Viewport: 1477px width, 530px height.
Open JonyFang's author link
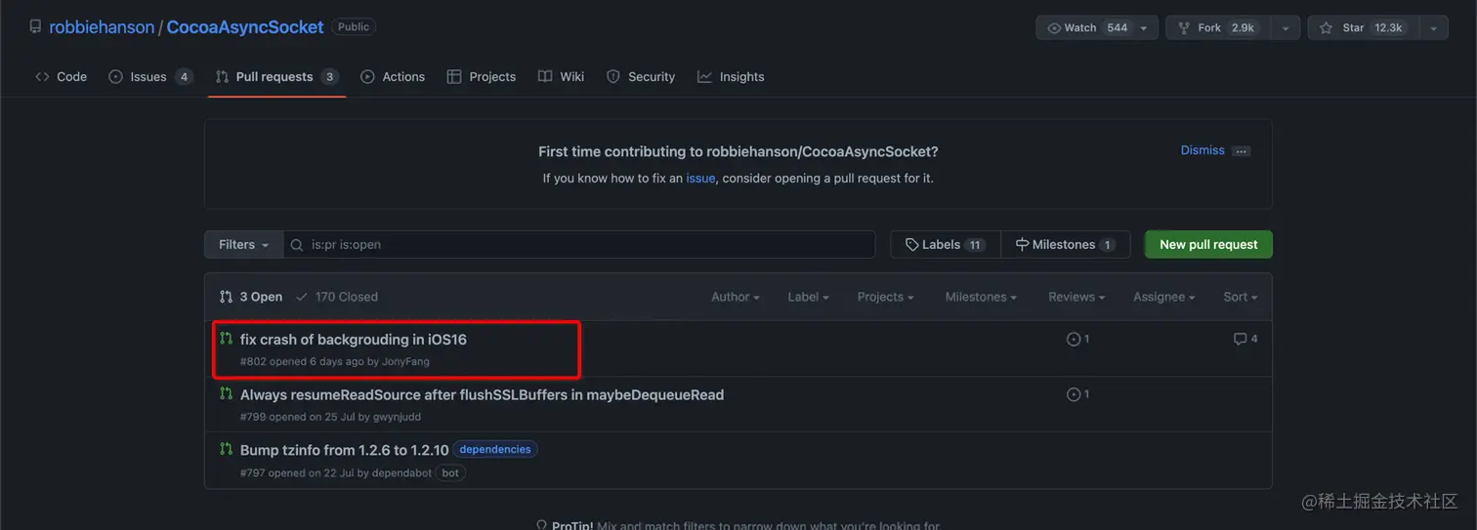(x=405, y=361)
